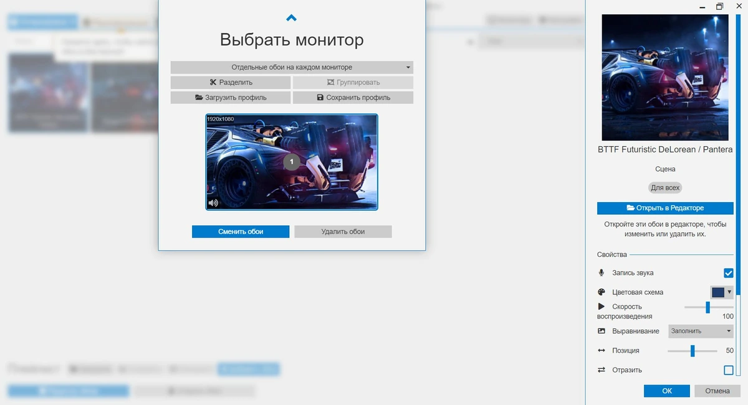Click Сменить обои button
The image size is (748, 405).
pos(241,231)
